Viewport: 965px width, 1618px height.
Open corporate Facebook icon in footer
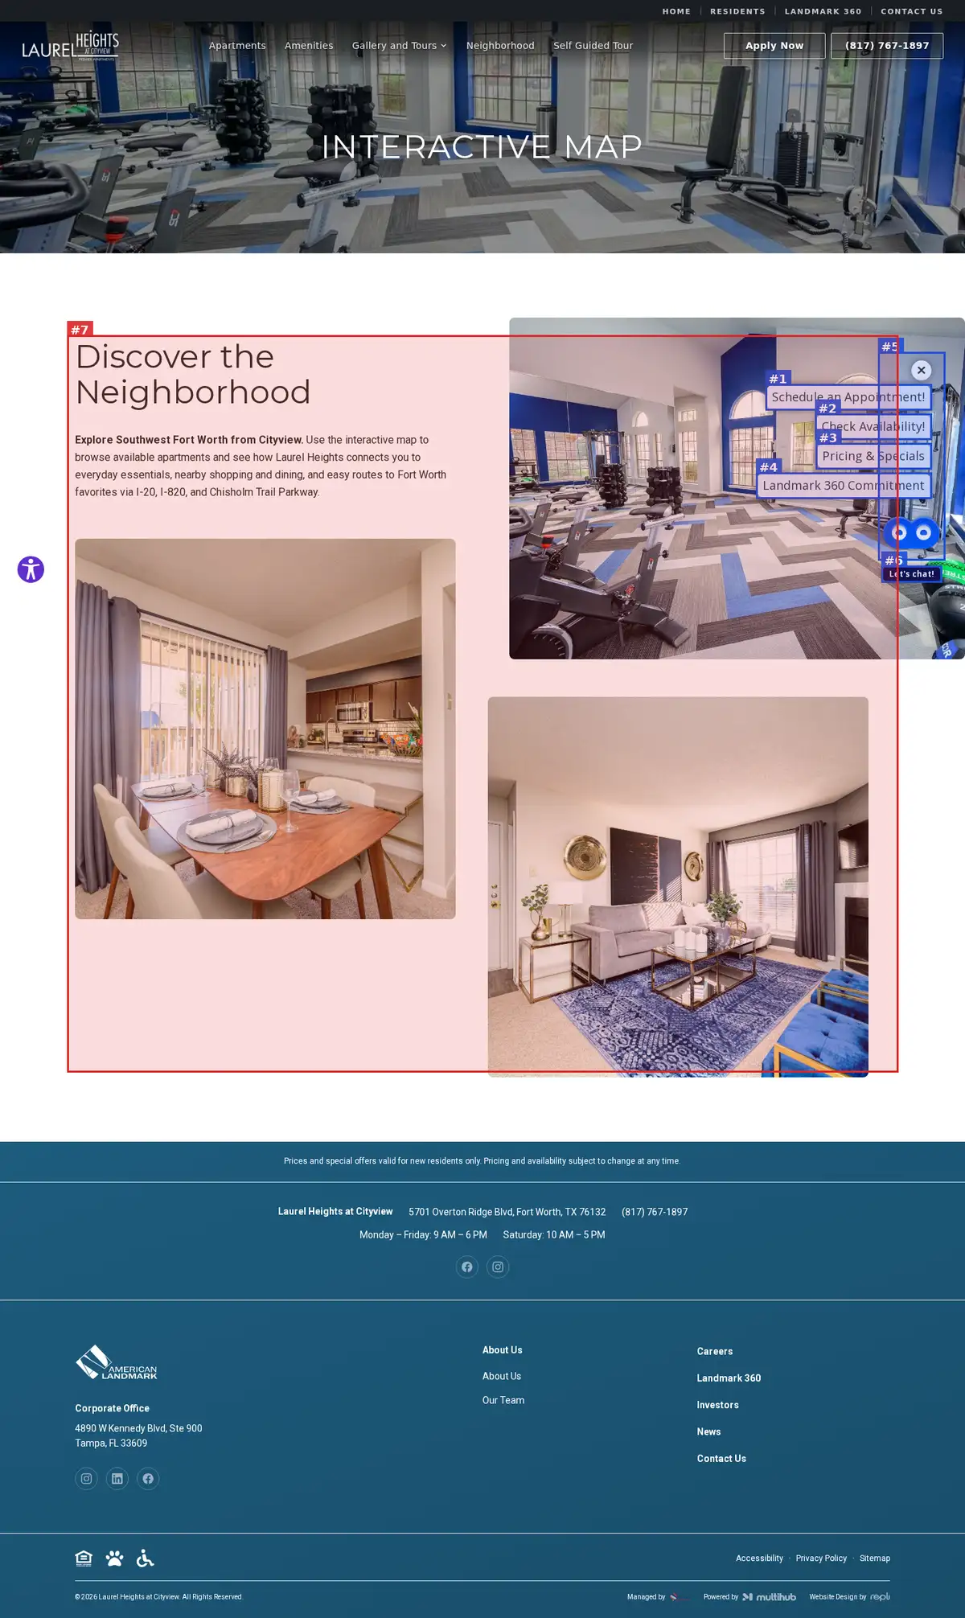148,1478
